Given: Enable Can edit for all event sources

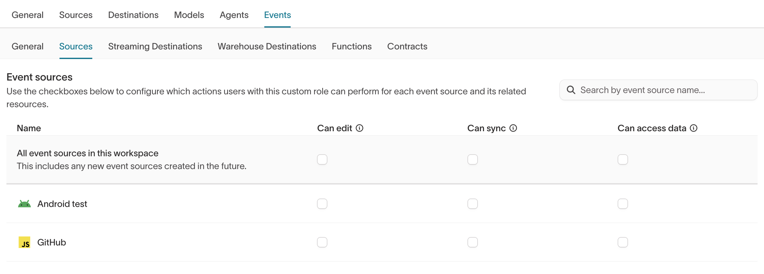Looking at the screenshot, I should point(322,159).
